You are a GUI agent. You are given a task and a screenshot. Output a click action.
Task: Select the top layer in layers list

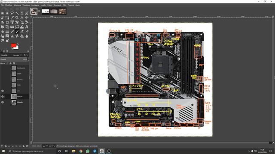coord(15,68)
